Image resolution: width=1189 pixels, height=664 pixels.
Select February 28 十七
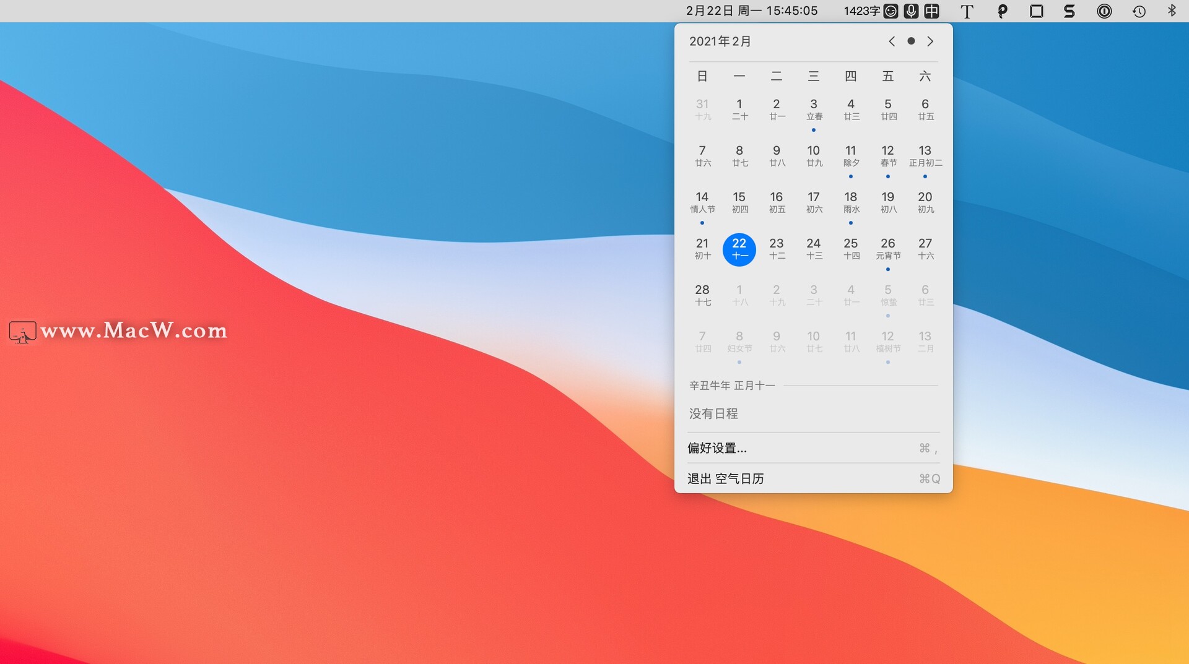(702, 296)
